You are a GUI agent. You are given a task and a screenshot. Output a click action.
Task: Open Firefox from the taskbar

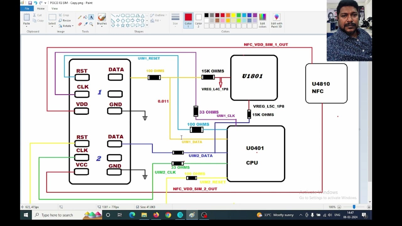156,215
